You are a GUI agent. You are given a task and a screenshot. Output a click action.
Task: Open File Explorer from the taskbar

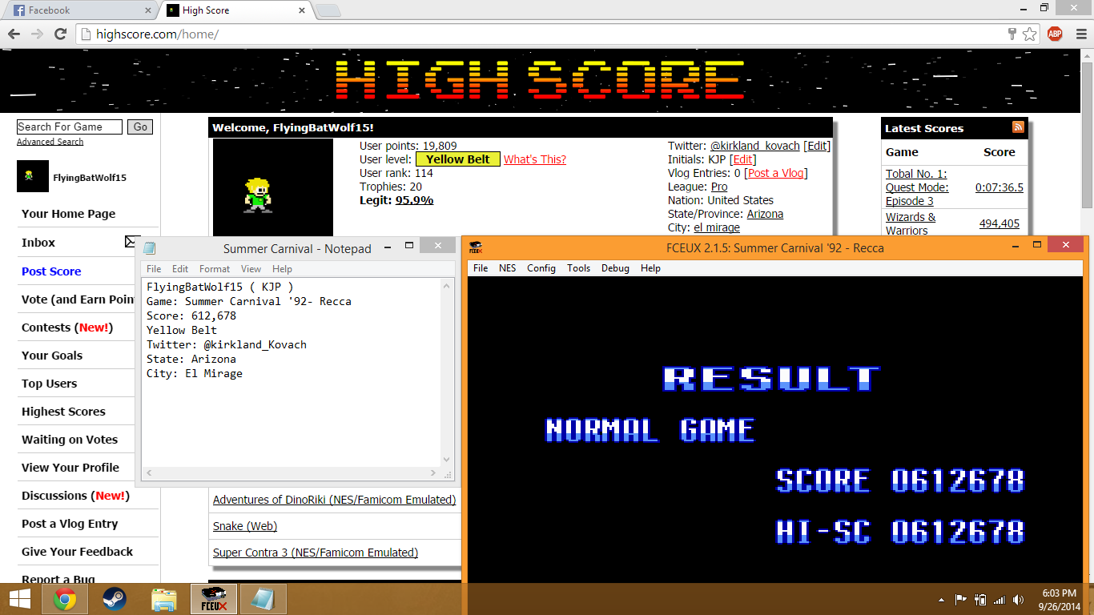(164, 599)
